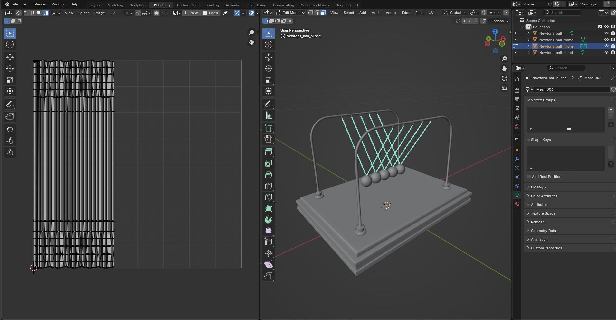
Task: Open the Image menu in UV editor
Action: pyautogui.click(x=99, y=13)
